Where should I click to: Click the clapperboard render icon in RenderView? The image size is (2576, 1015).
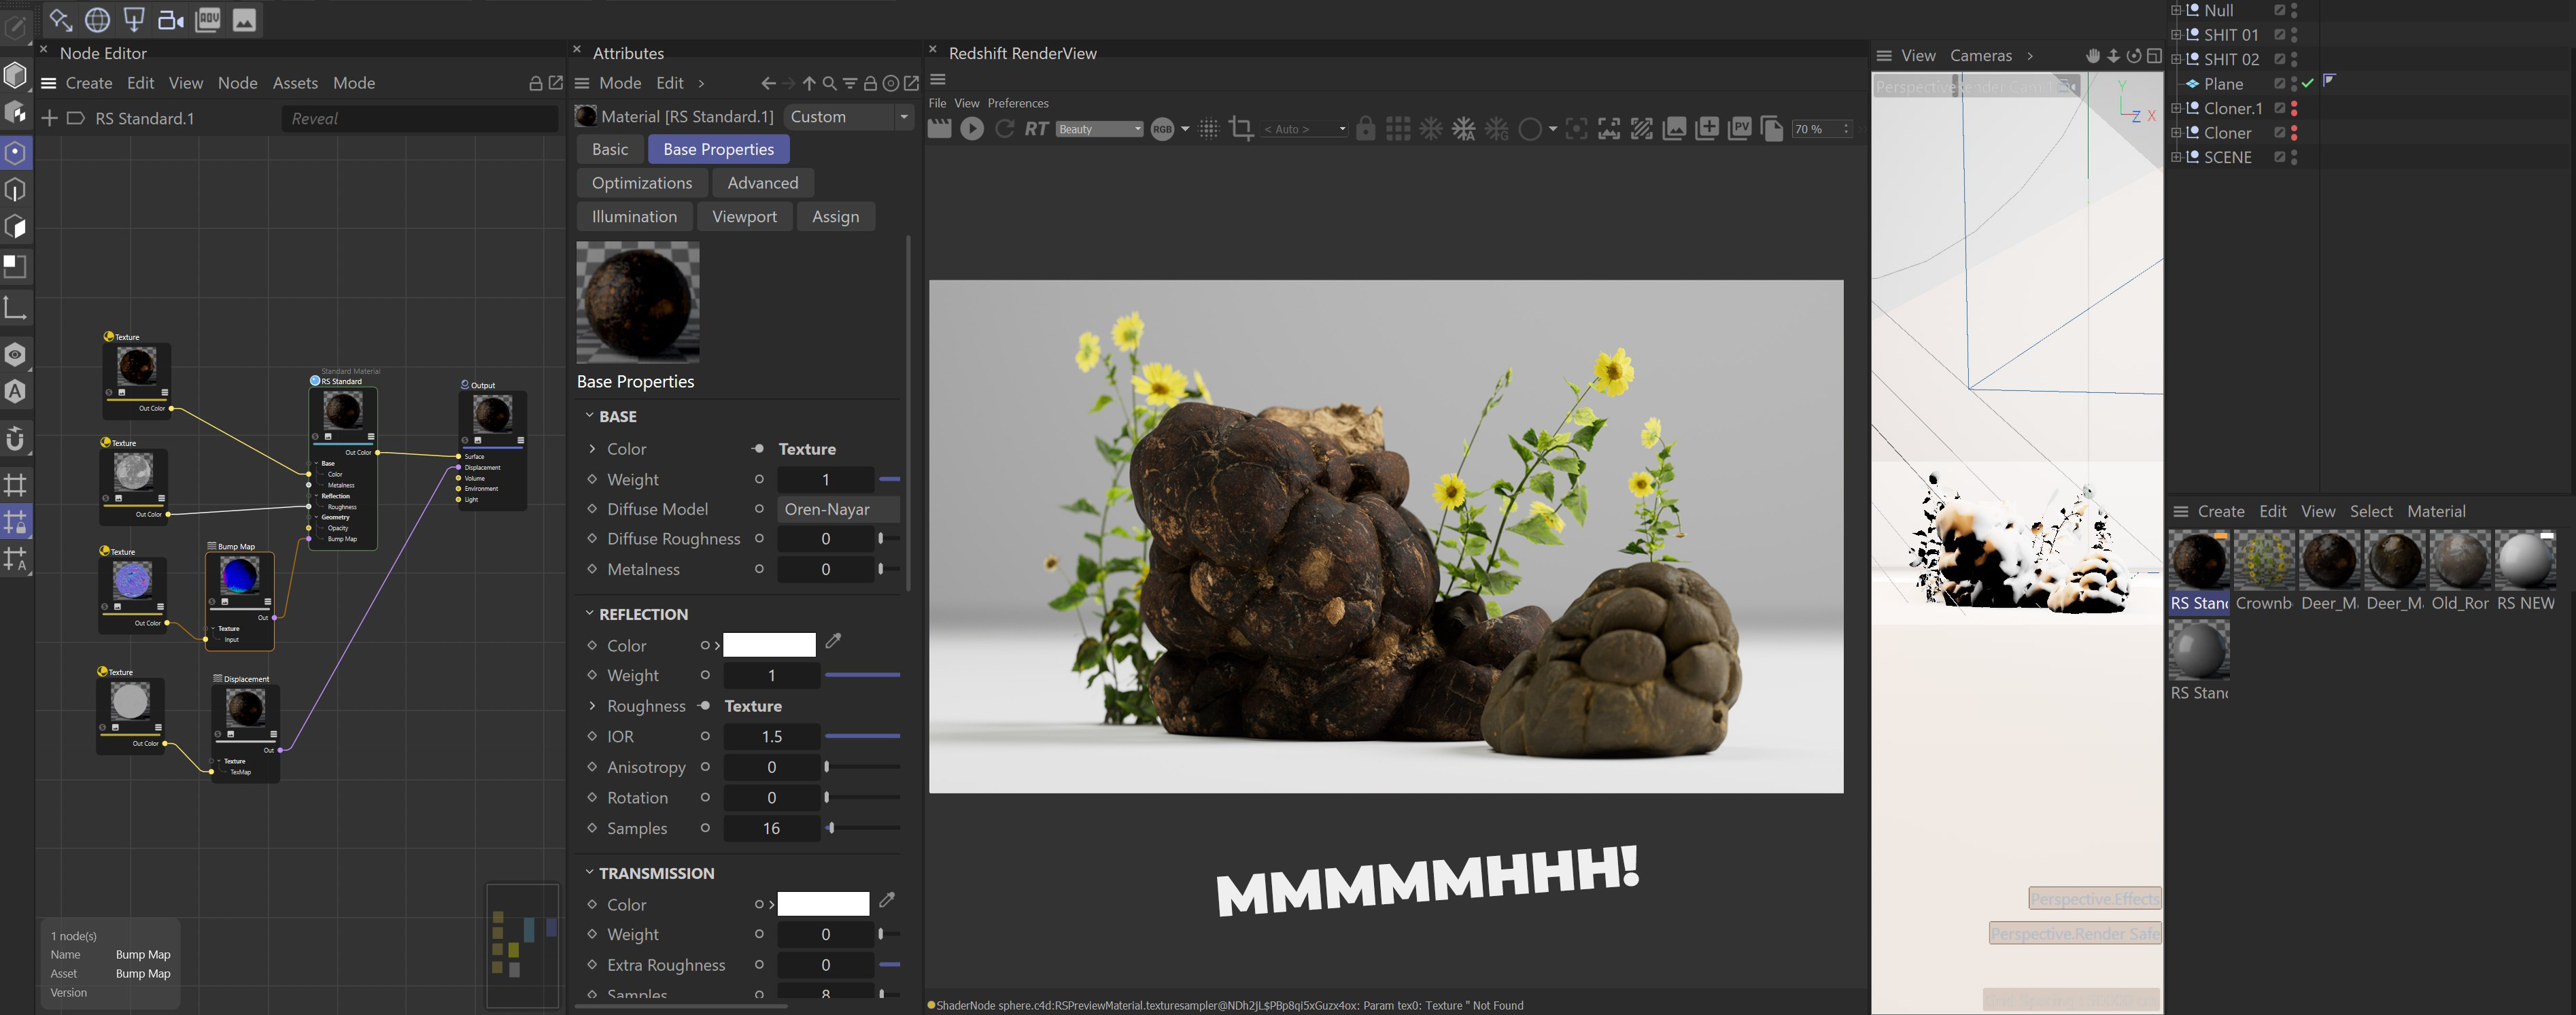pos(940,129)
